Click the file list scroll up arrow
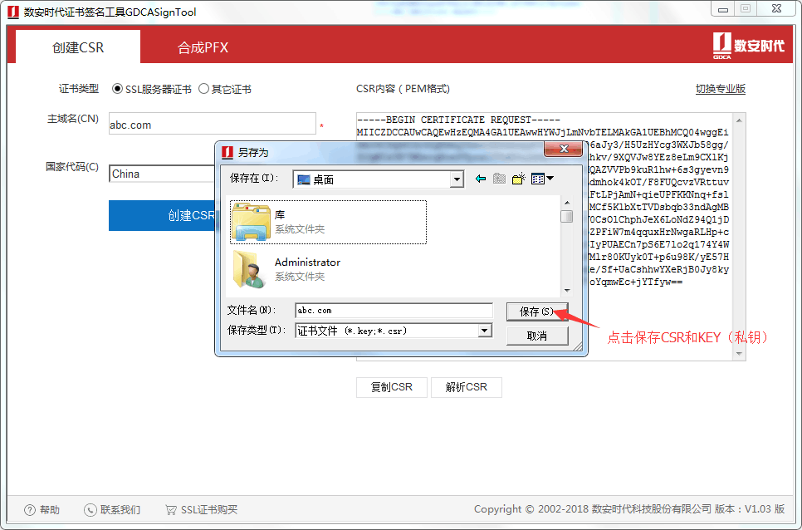 tap(567, 203)
